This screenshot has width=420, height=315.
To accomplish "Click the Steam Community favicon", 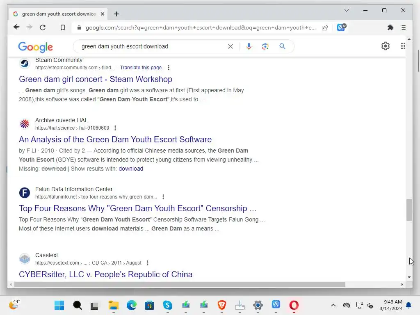I will (x=25, y=64).
